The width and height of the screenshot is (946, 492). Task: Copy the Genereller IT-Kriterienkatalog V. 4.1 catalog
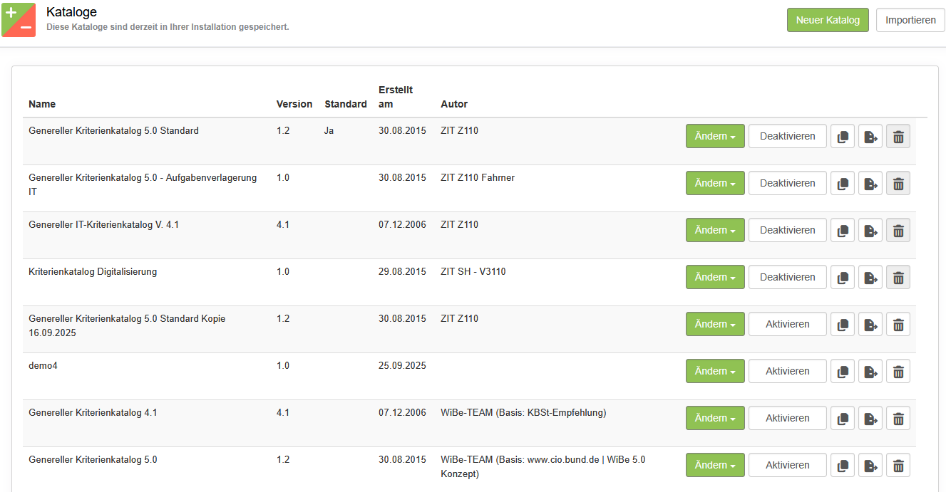point(842,231)
